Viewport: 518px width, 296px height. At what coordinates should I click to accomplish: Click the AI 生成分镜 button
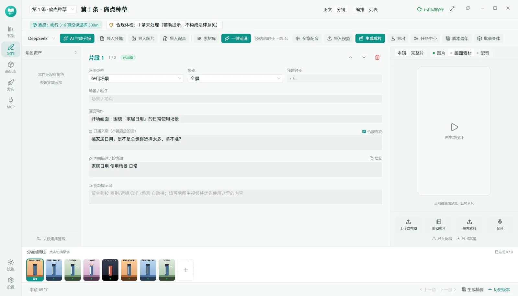coord(77,39)
